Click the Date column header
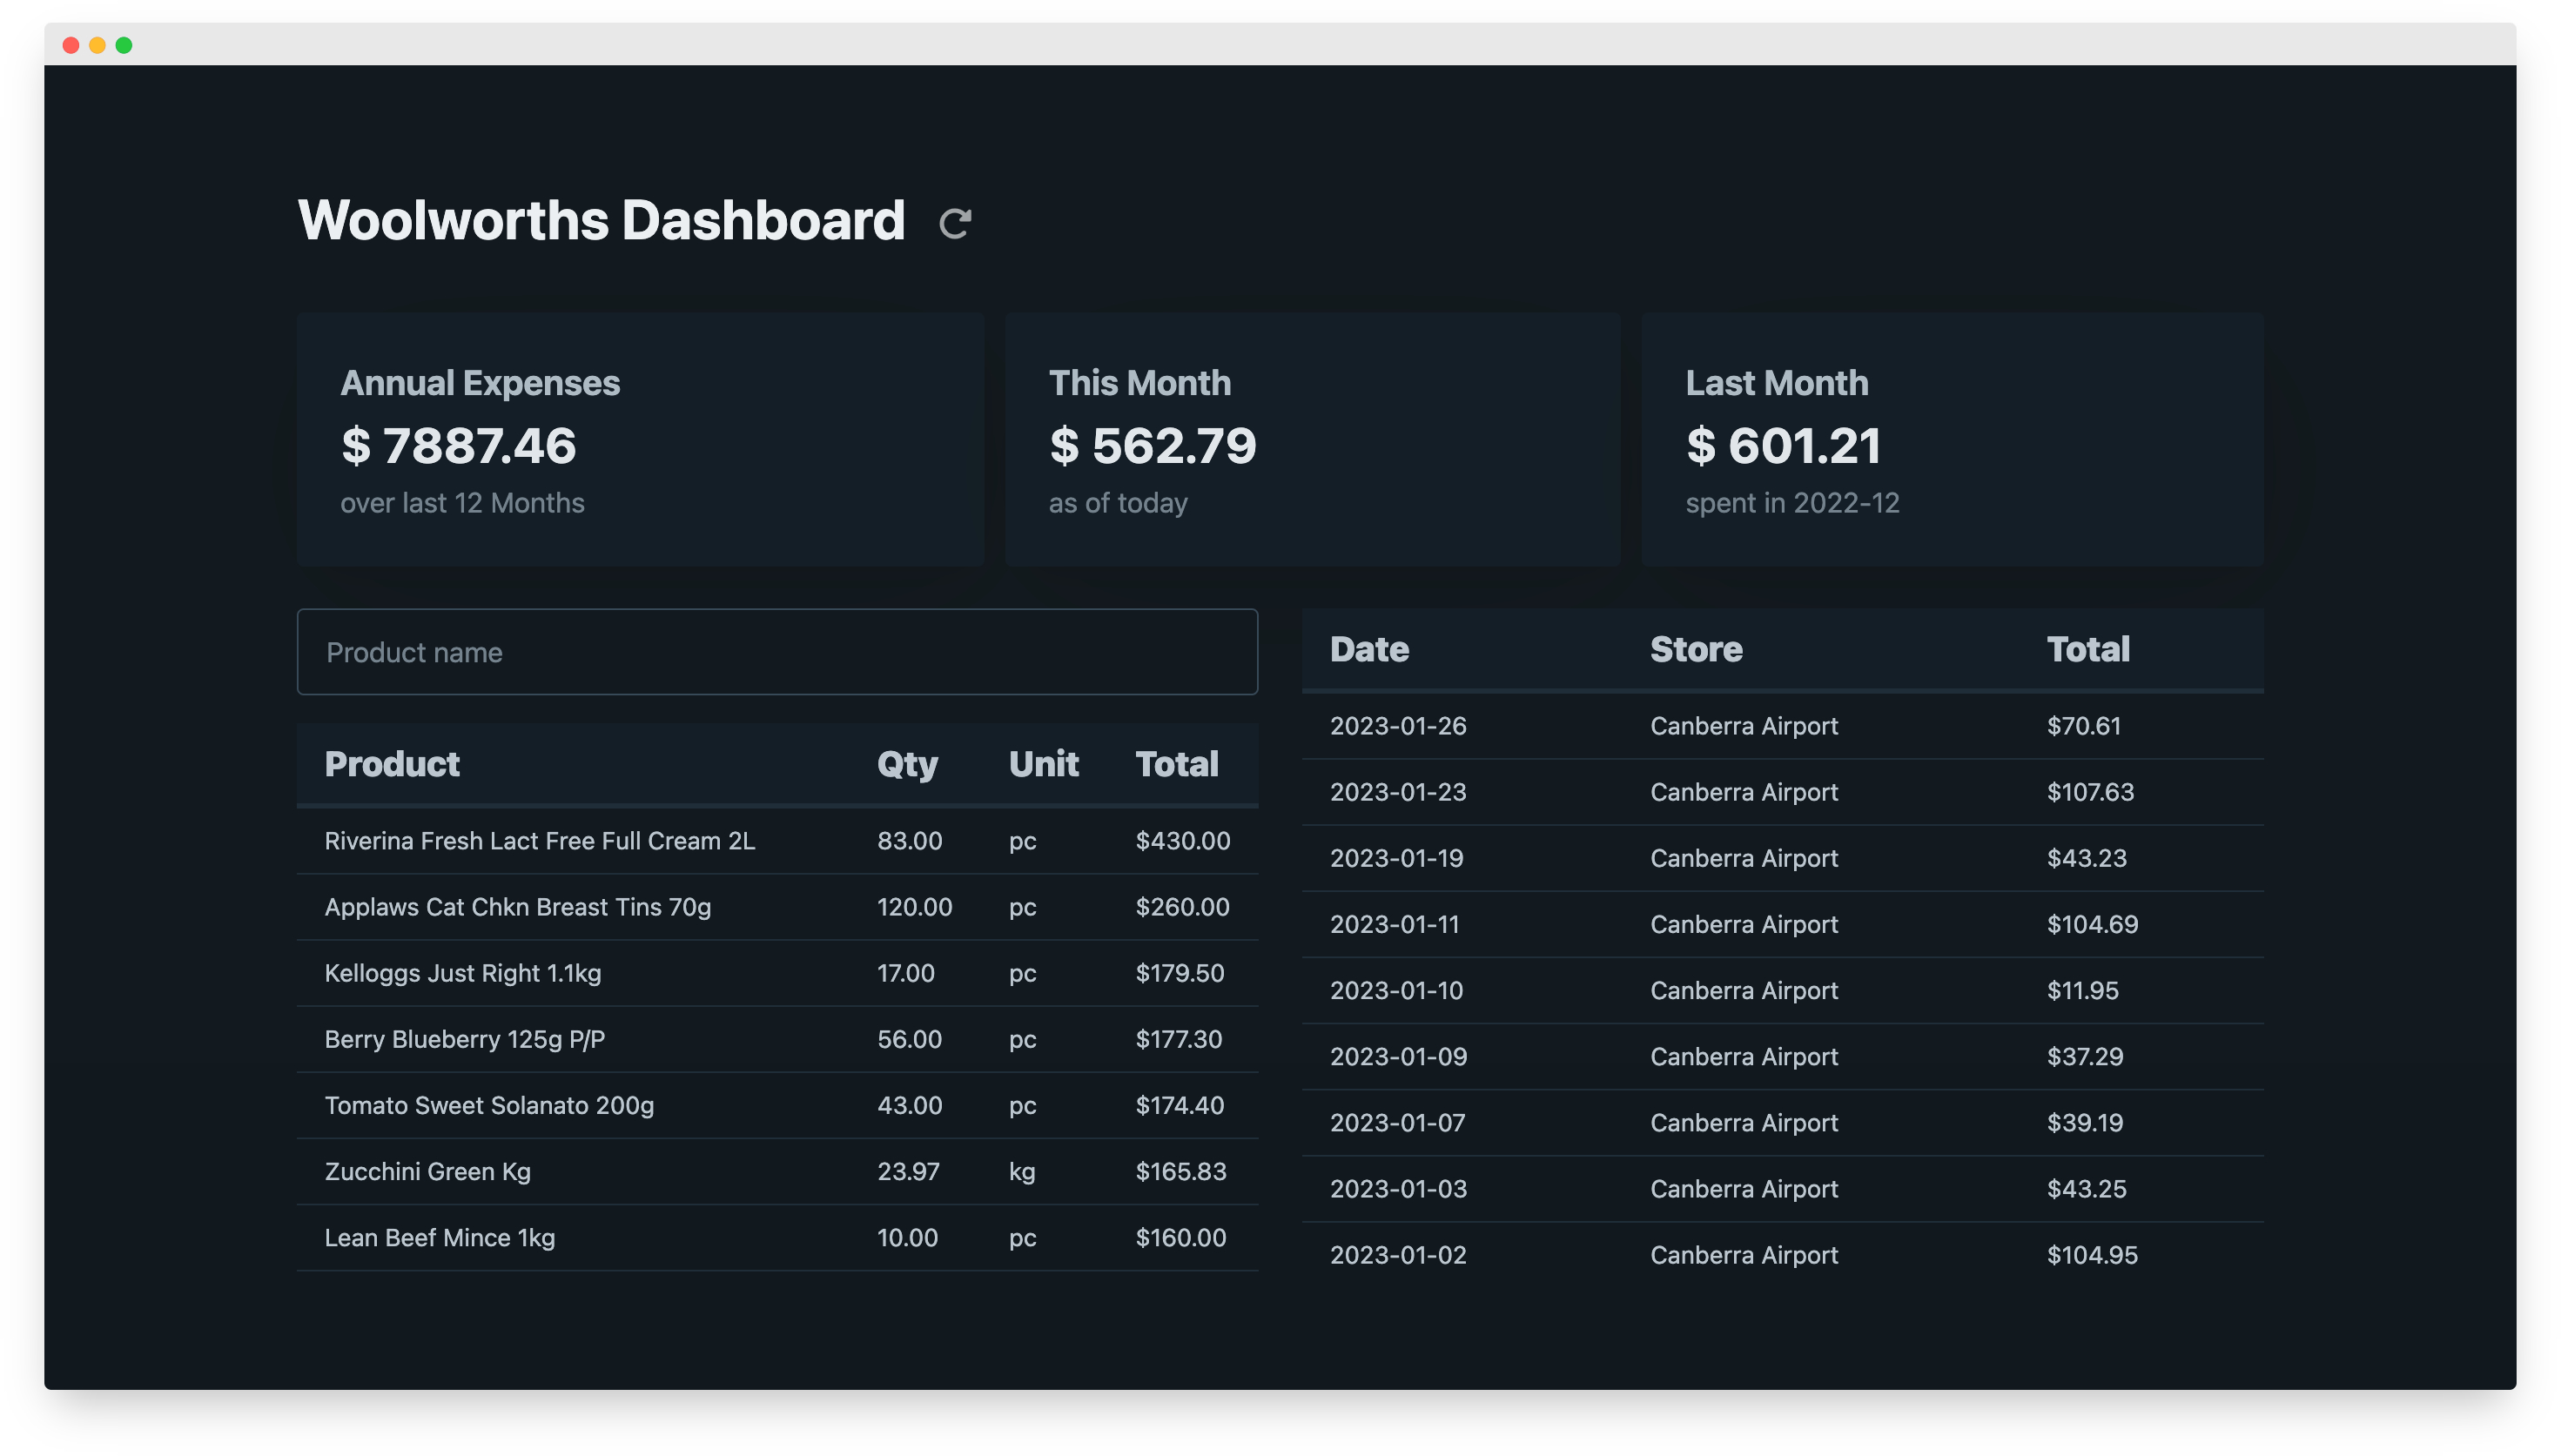The width and height of the screenshot is (2561, 1456). (1369, 649)
